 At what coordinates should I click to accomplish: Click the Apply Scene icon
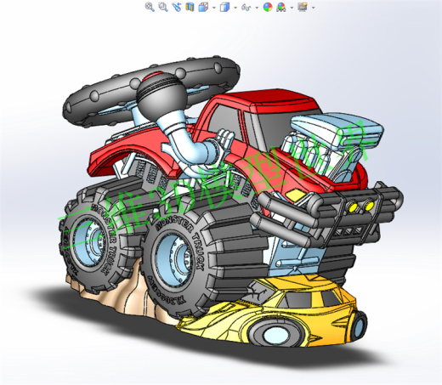pos(281,7)
